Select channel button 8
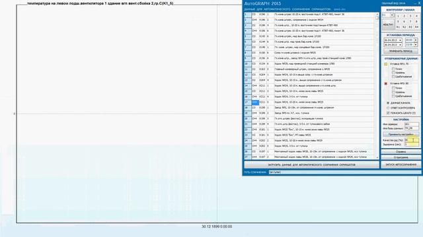This screenshot has width=423, height=237. (x=416, y=22)
